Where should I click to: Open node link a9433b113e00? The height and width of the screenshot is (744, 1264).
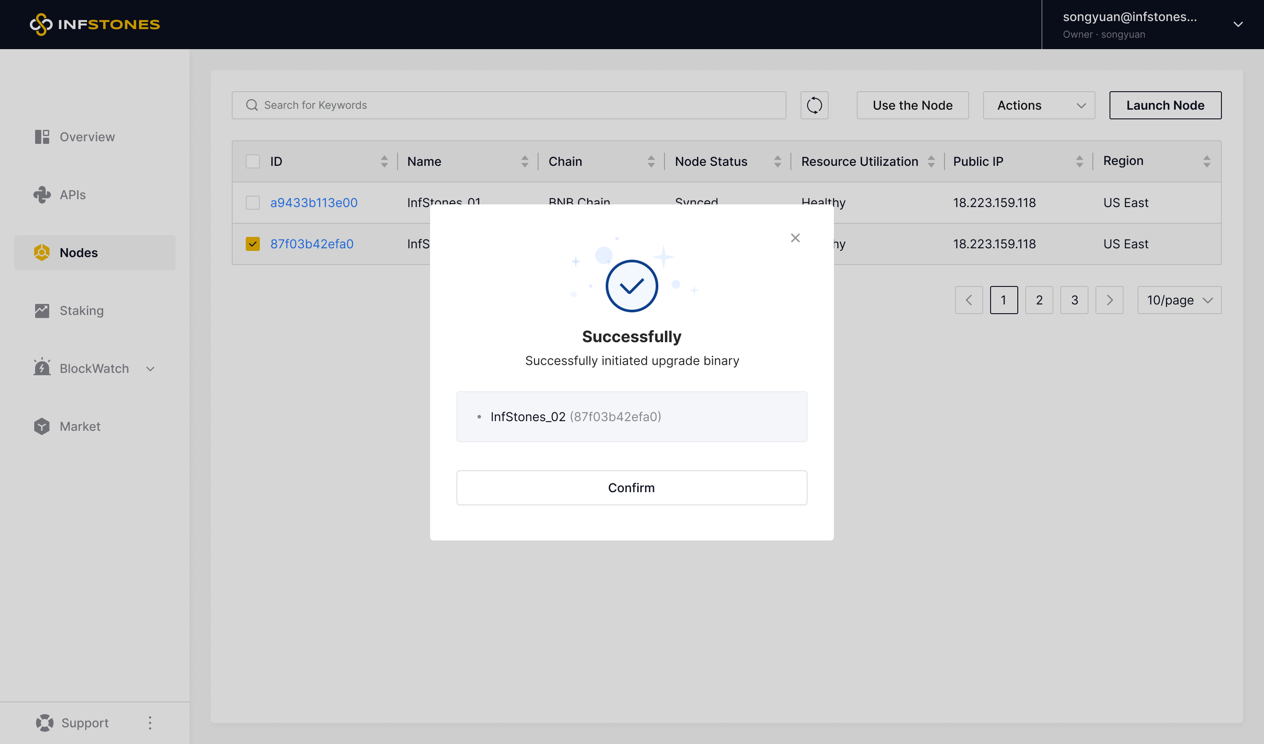tap(313, 203)
